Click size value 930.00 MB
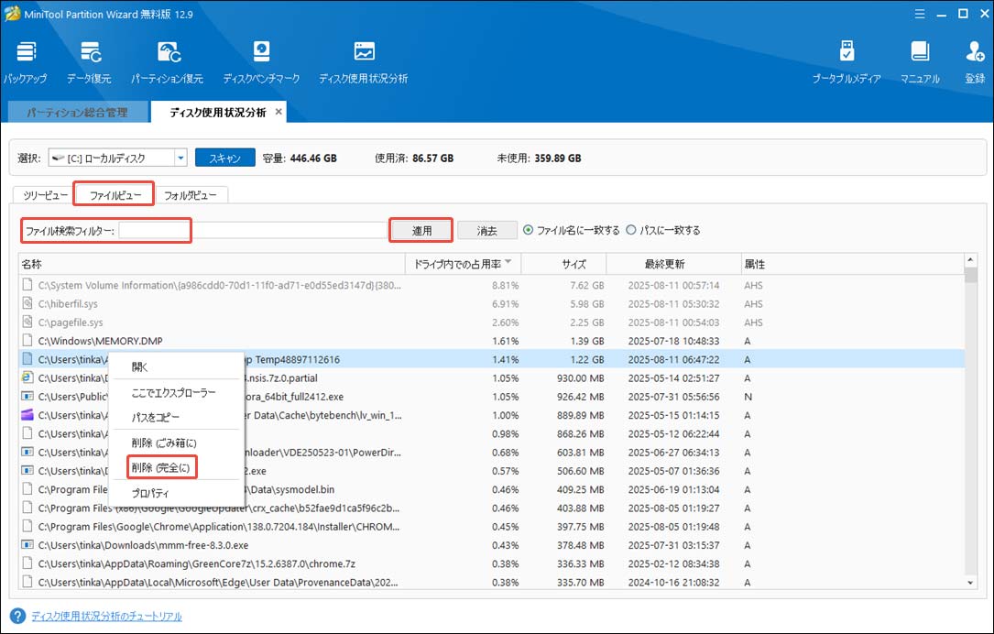994x634 pixels. click(581, 377)
